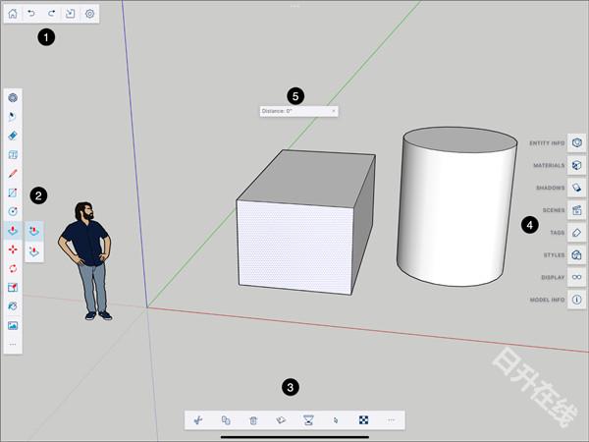Viewport: 589px width, 442px height.
Task: Select the red Pencil line tool
Action: coord(13,174)
